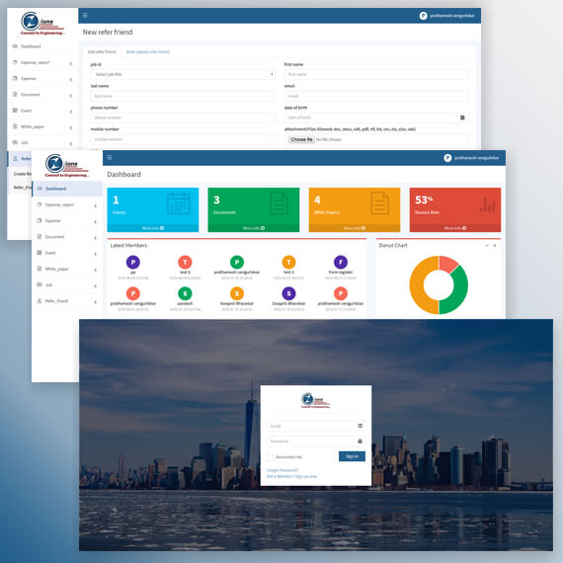Tick the Remember Me checkbox
This screenshot has height=563, width=563.
click(x=270, y=456)
